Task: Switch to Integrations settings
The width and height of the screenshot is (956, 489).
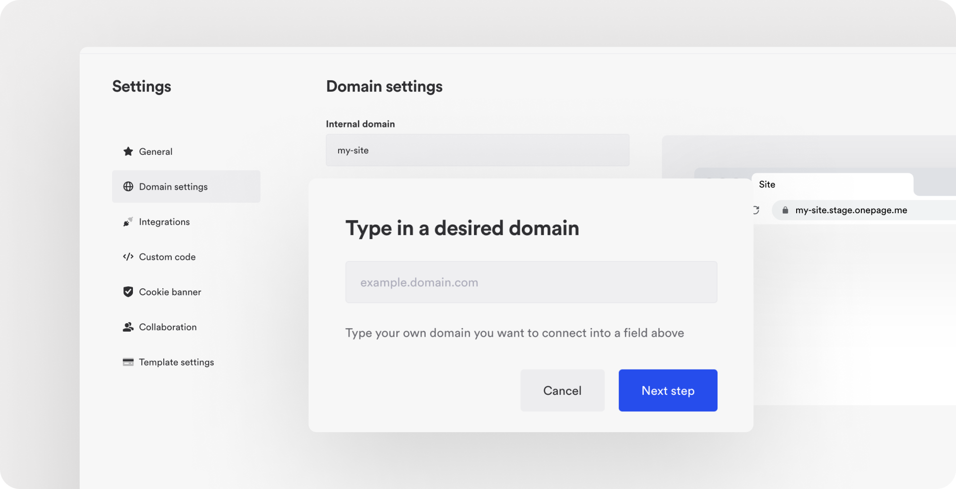Action: click(164, 222)
